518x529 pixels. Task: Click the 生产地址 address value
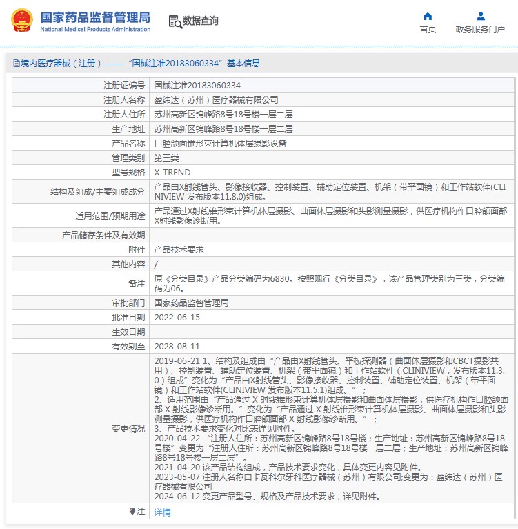[223, 129]
